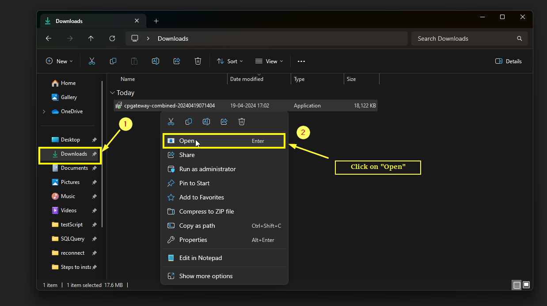547x306 pixels.
Task: Open Pictures in the navigation pane
Action: tap(71, 182)
